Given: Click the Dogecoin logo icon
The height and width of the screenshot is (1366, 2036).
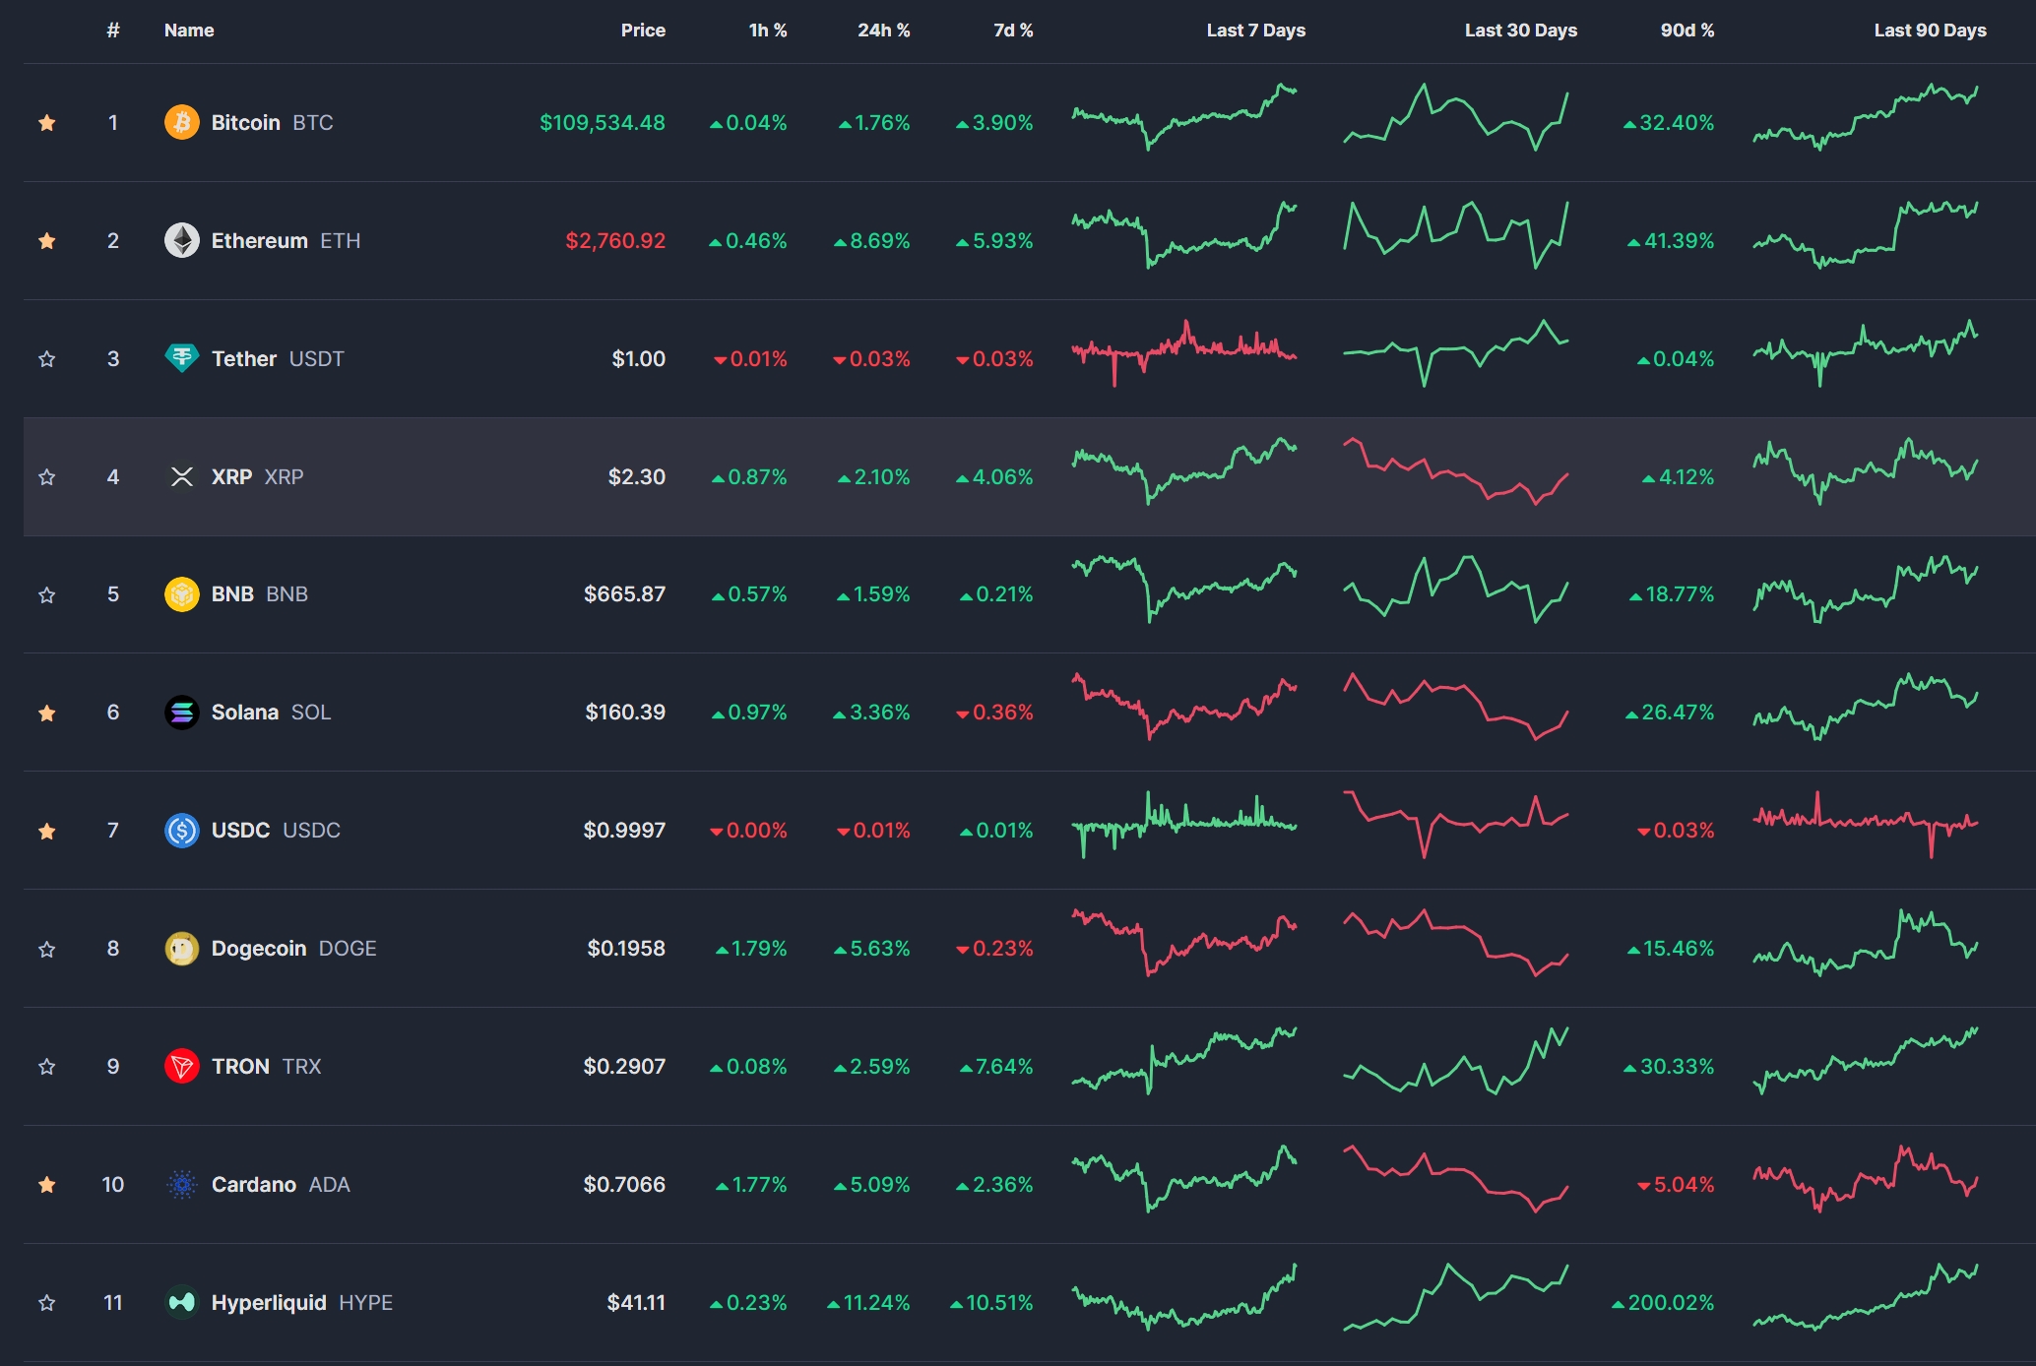Looking at the screenshot, I should click(181, 949).
